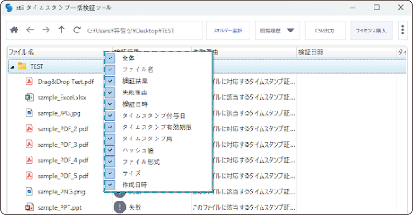413x215 pixels.
Task: Click the home icon in the toolbar
Action: pyautogui.click(x=15, y=31)
